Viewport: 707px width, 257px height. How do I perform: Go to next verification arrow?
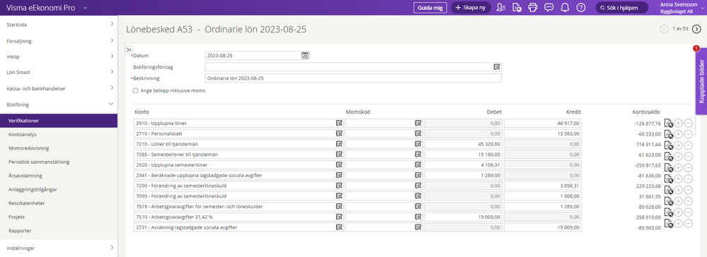coord(696,29)
